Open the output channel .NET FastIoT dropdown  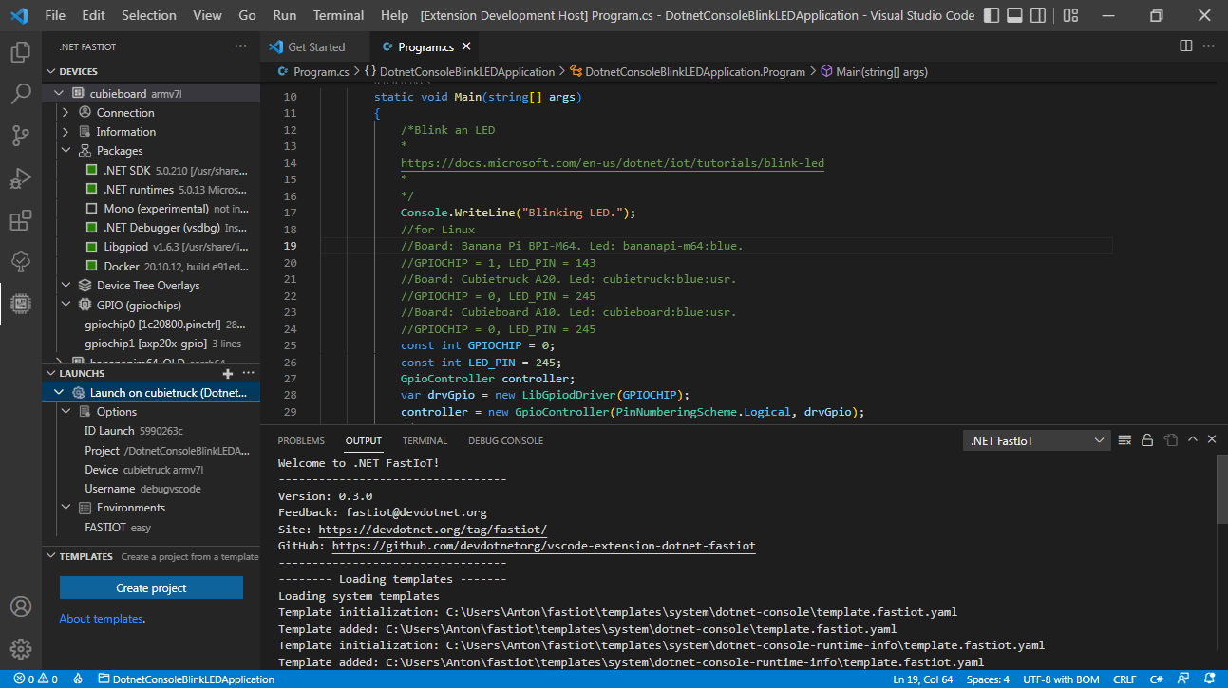(1036, 440)
